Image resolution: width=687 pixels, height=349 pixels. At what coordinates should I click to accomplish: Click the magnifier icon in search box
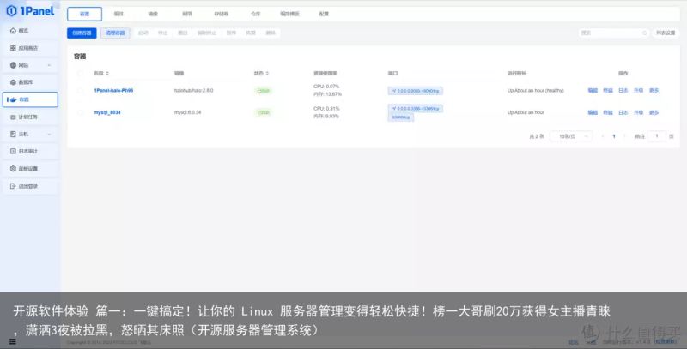[645, 33]
